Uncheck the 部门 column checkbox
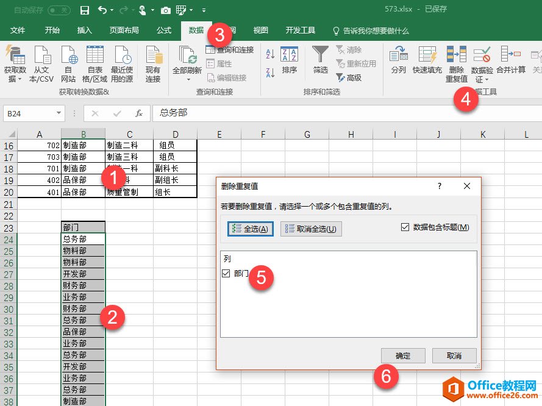The height and width of the screenshot is (406, 542). [226, 274]
